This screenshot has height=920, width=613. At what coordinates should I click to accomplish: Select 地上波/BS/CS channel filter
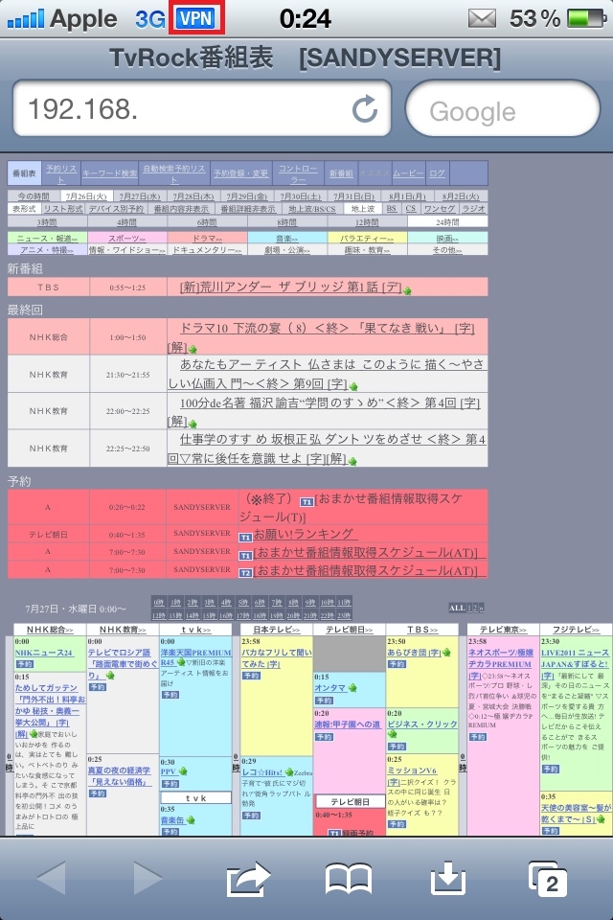pos(312,209)
